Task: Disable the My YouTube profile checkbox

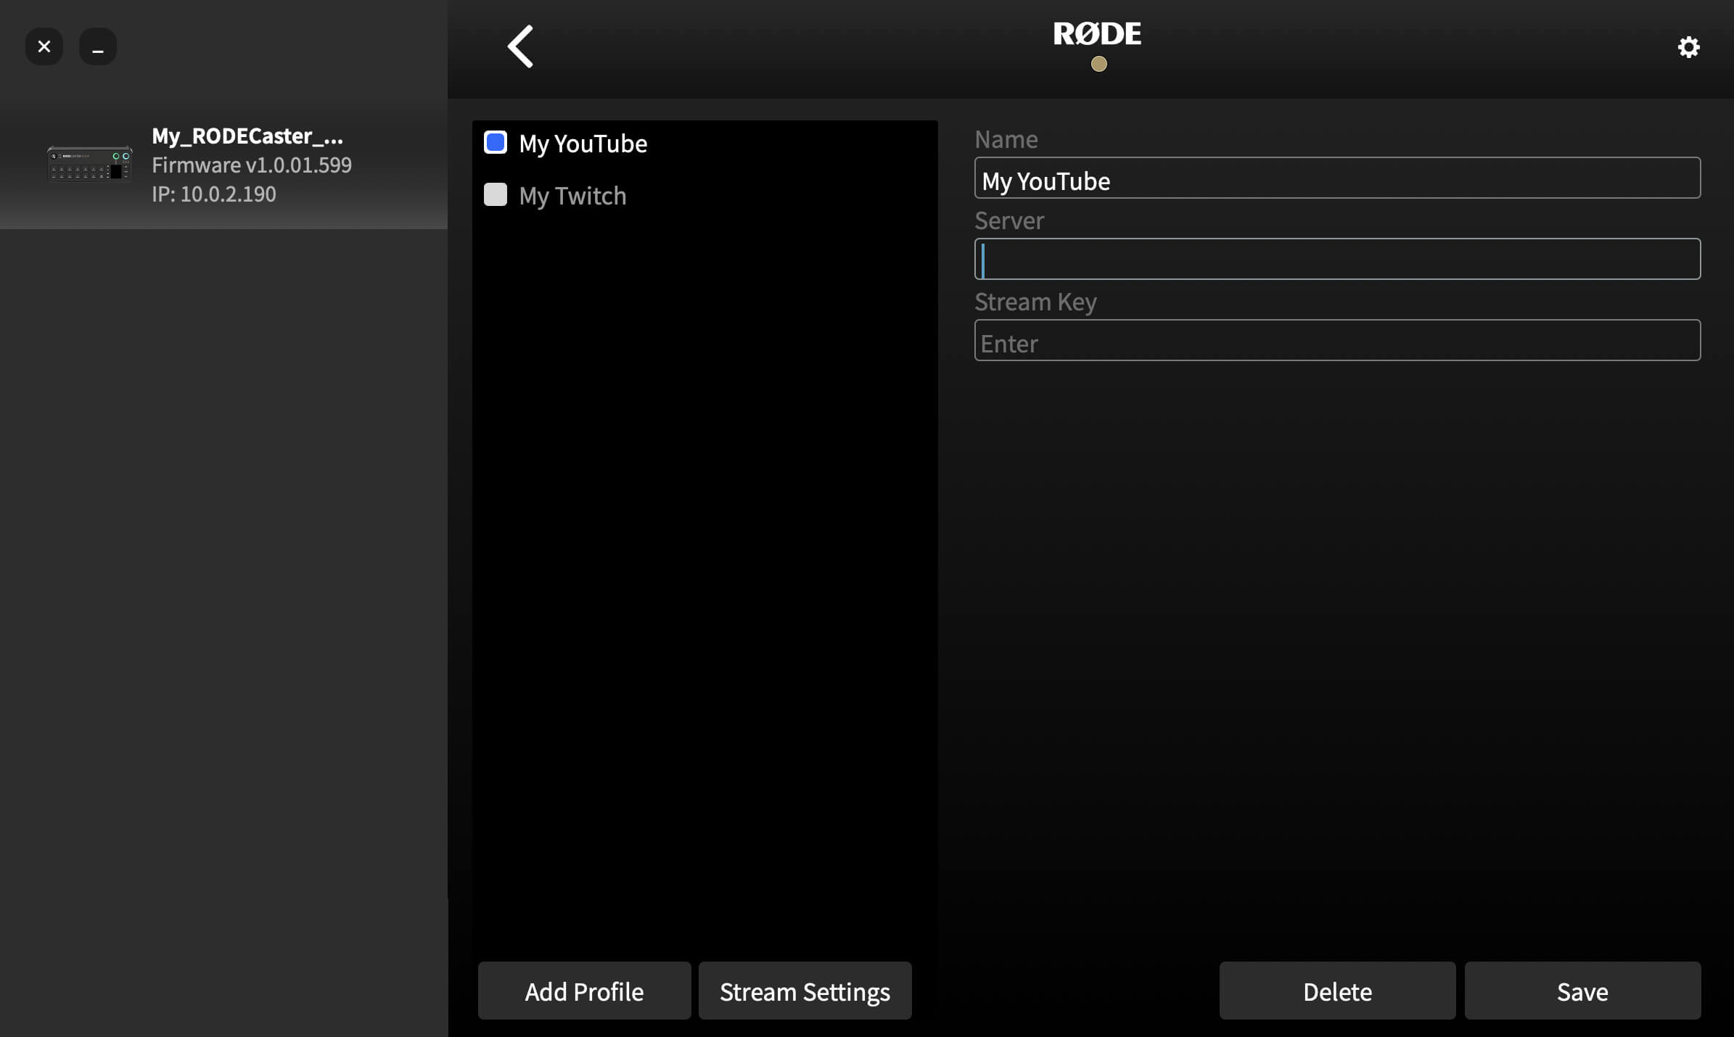Action: click(496, 143)
